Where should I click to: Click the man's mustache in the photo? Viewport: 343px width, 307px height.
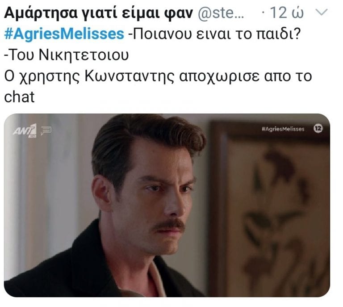[169, 225]
